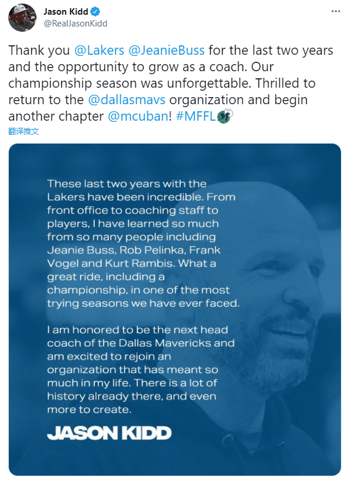Open the @Lakers mention
Screen dimensions: 348x478
[99, 50]
